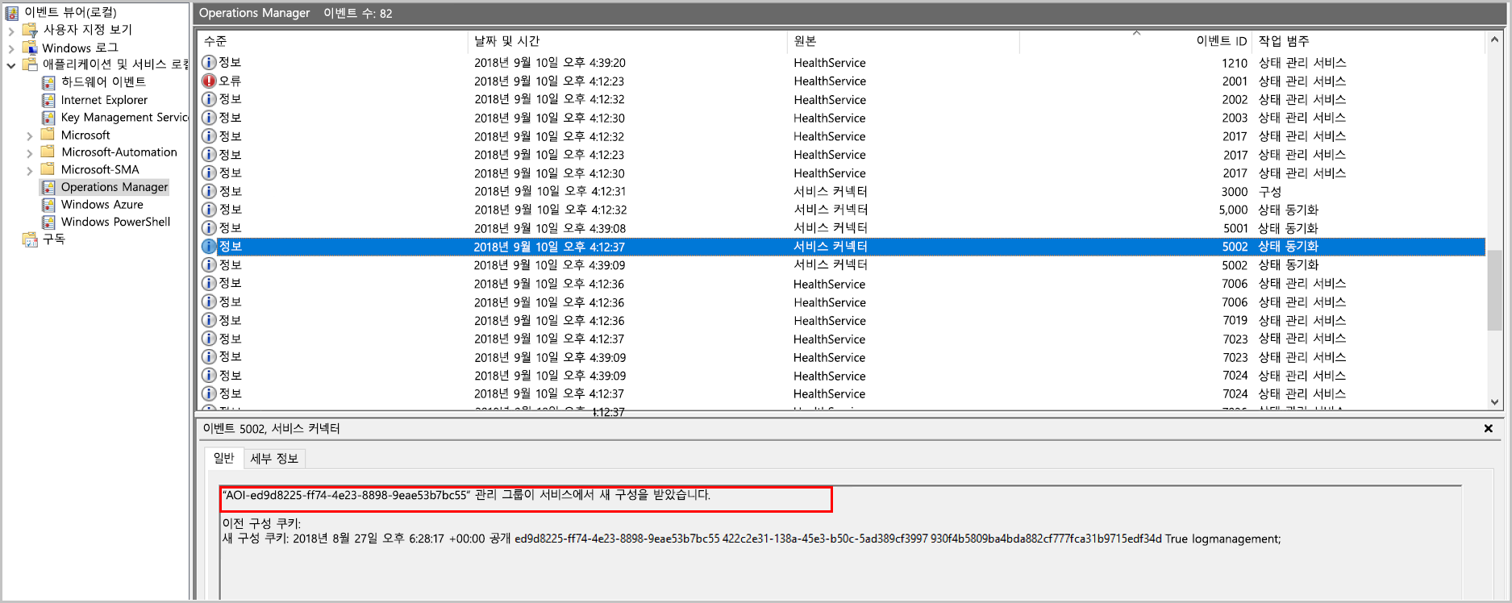Viewport: 1512px width, 603px height.
Task: Click the Microsoft-Automation folder icon
Action: pyautogui.click(x=48, y=152)
